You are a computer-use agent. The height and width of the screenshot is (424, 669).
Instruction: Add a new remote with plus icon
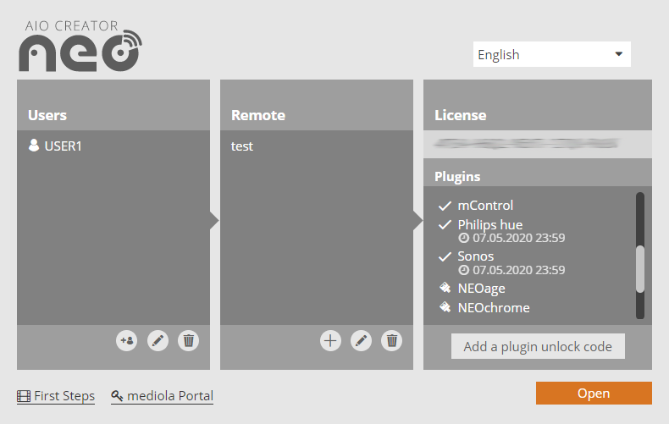330,340
